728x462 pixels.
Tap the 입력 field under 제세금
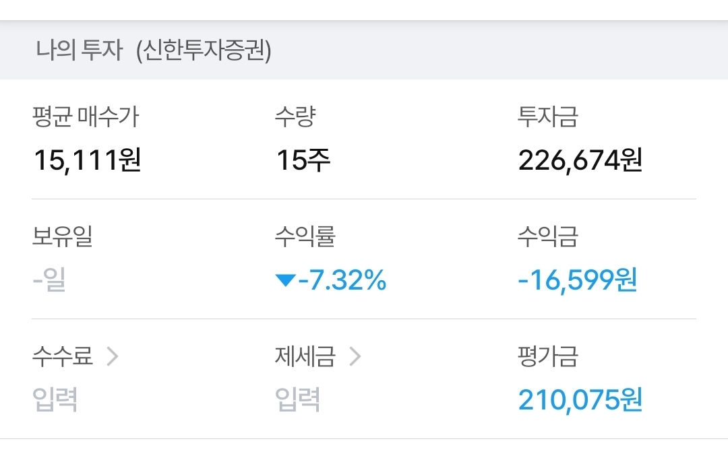(x=297, y=399)
